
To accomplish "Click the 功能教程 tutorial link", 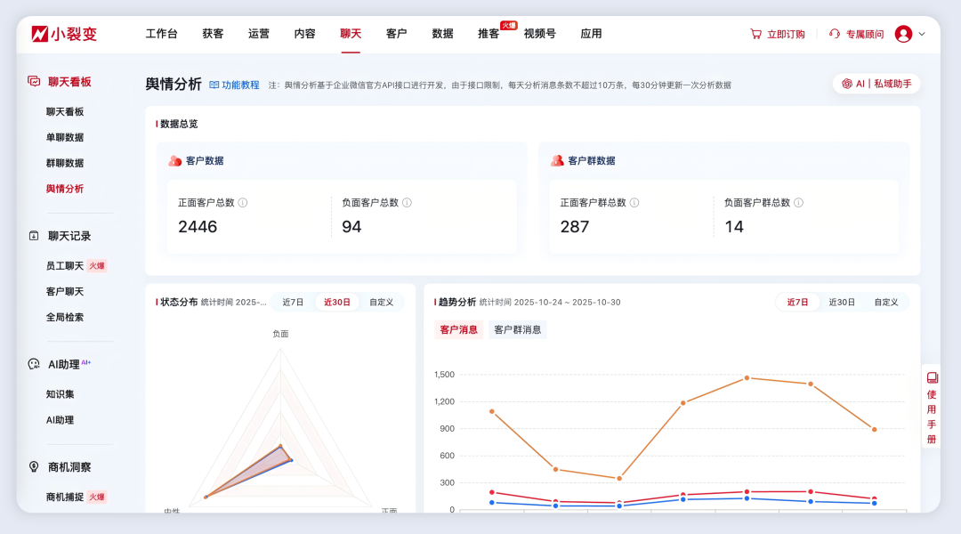I will (x=236, y=84).
